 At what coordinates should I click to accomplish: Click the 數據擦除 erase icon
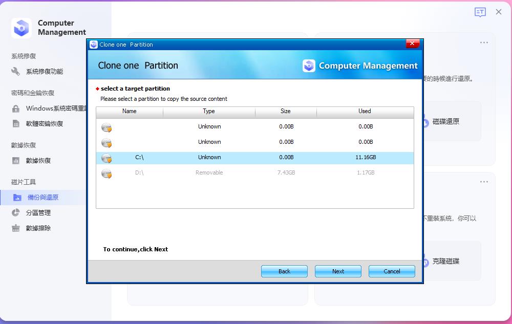15,228
